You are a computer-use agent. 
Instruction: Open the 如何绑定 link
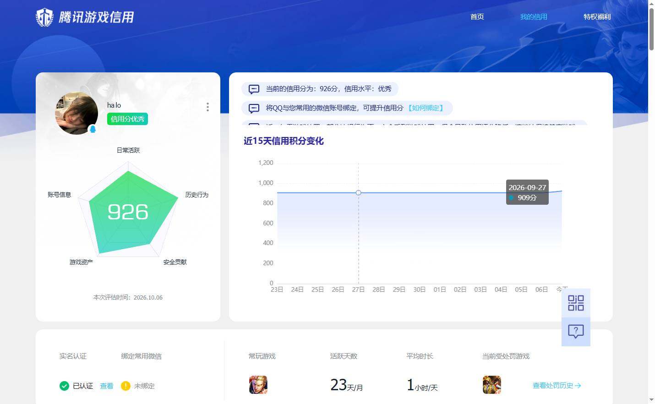pyautogui.click(x=426, y=108)
